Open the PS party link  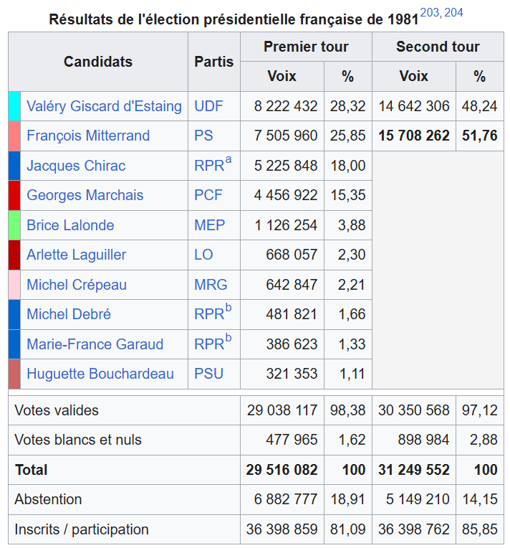point(203,136)
